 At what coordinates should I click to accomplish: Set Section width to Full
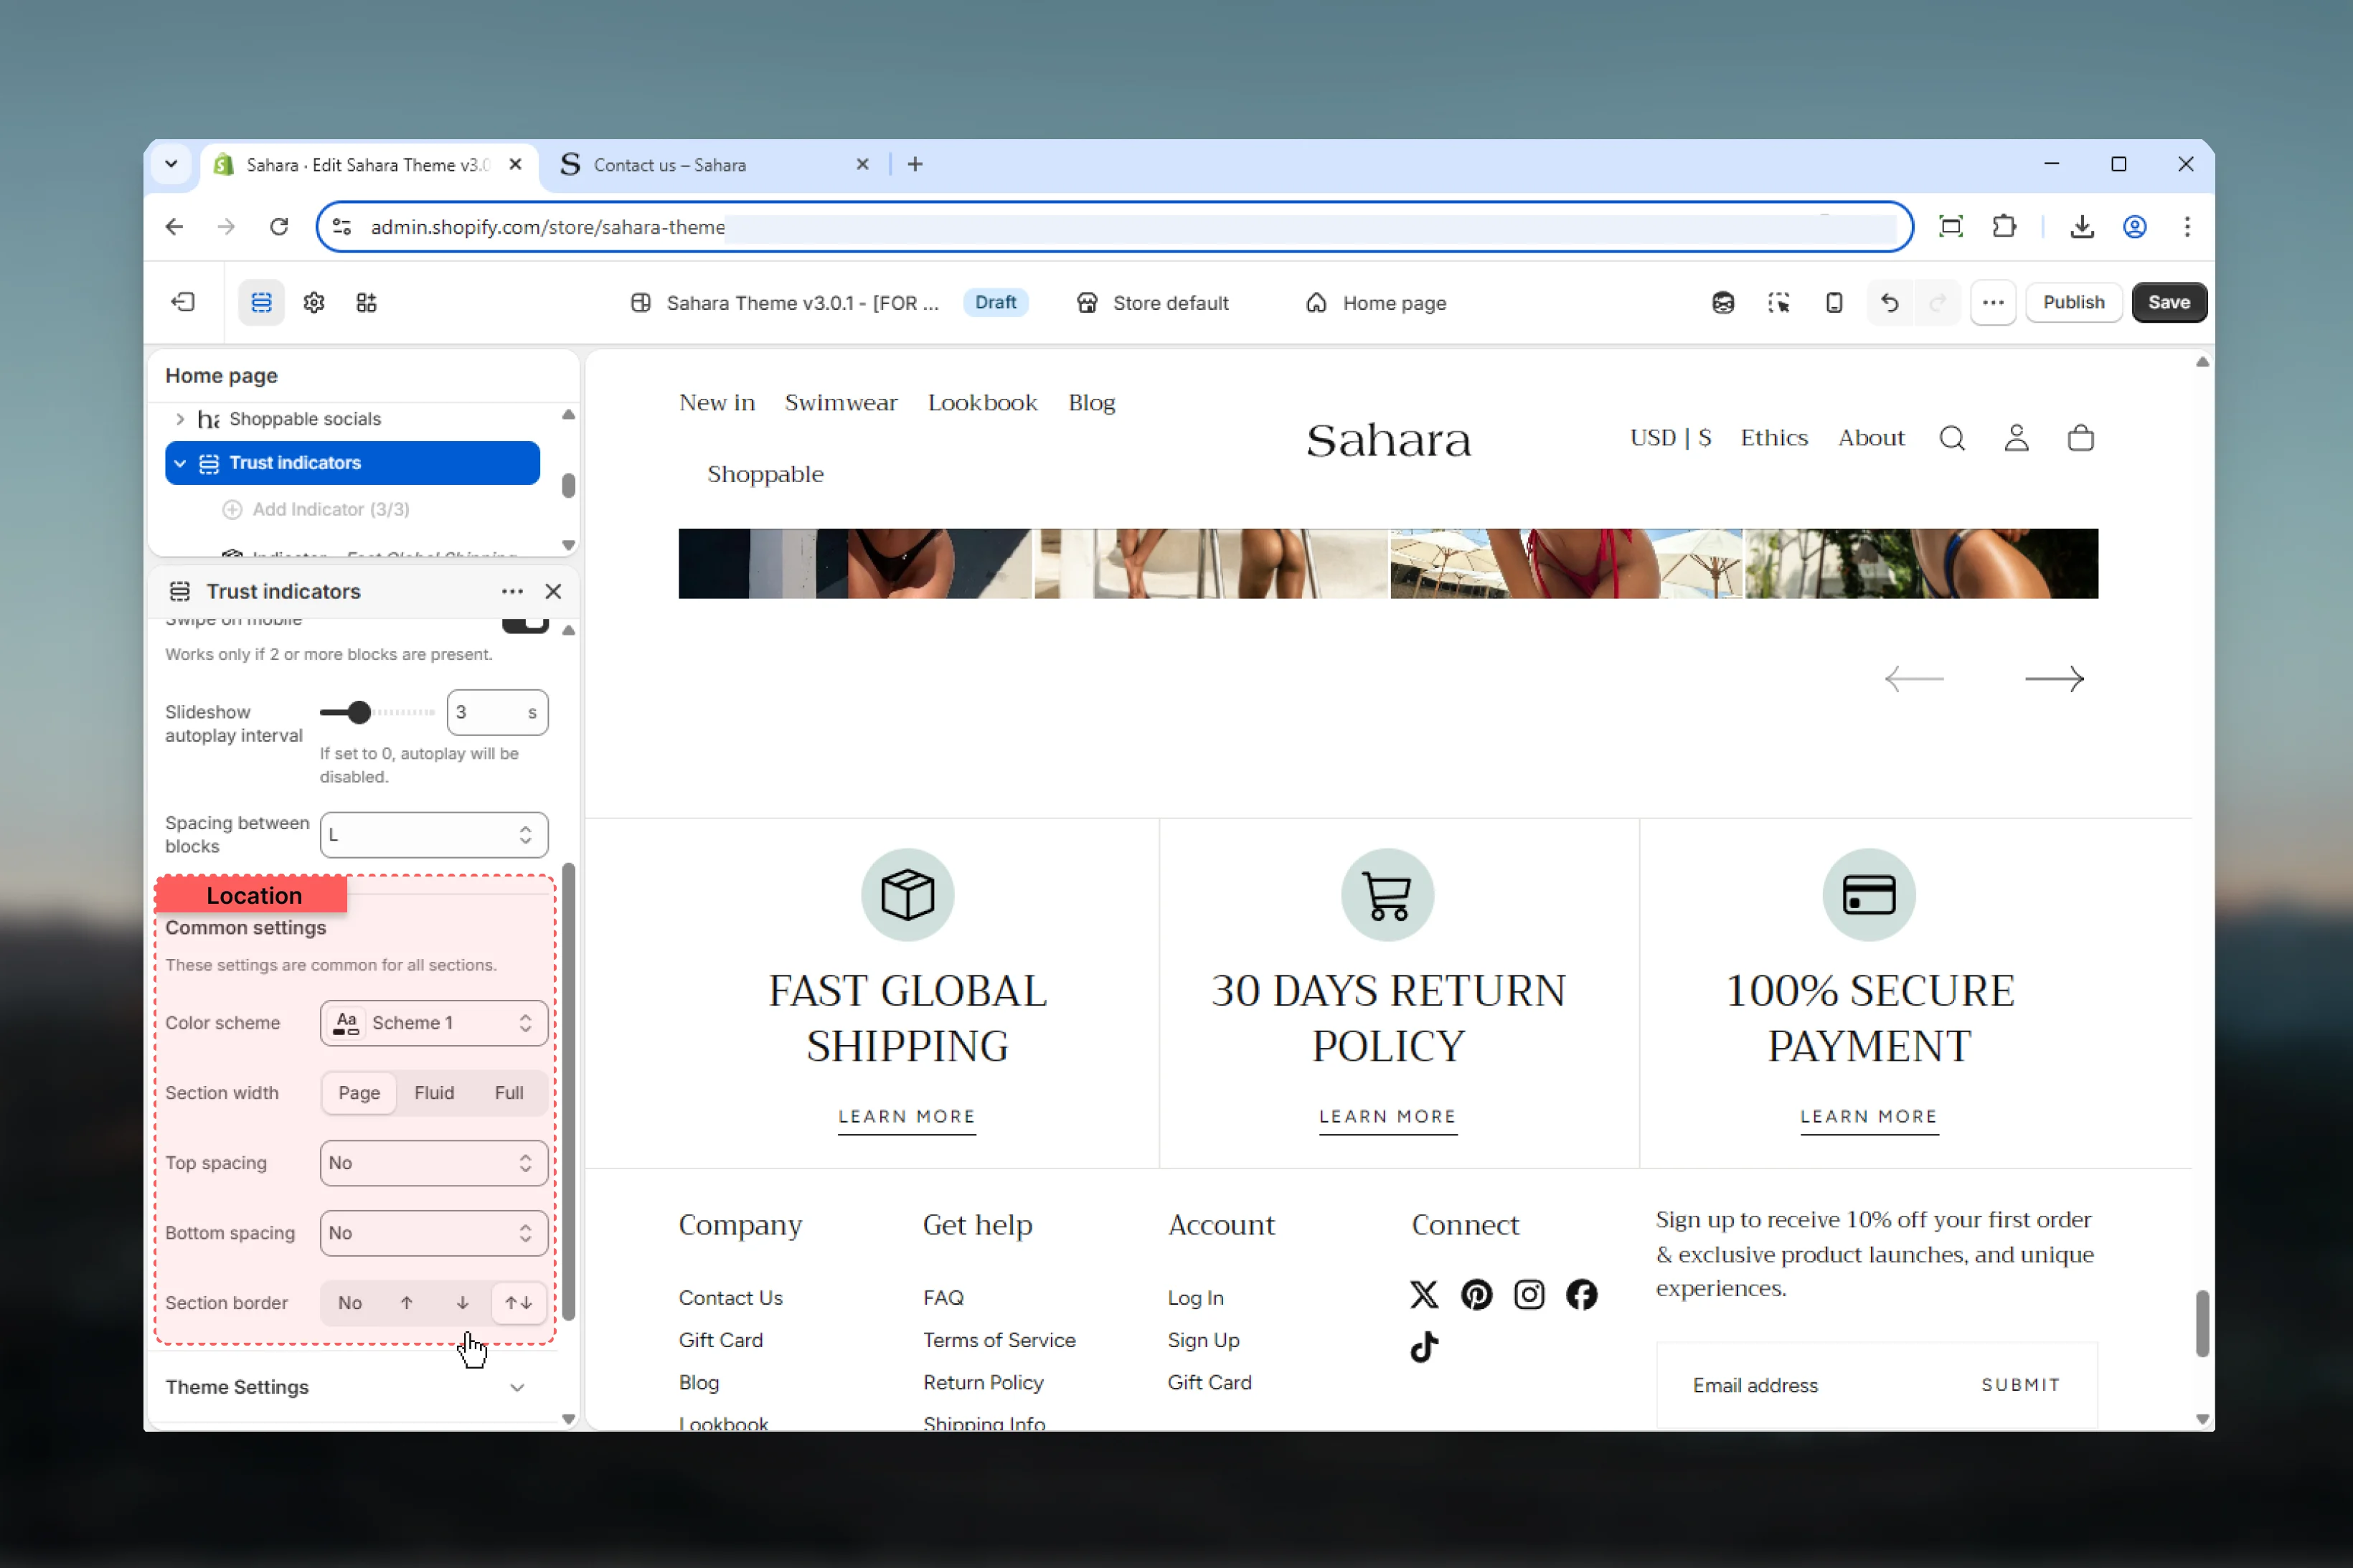pos(509,1092)
